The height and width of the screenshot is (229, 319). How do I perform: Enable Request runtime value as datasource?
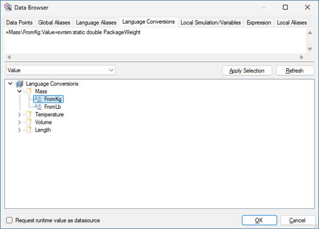click(x=10, y=220)
